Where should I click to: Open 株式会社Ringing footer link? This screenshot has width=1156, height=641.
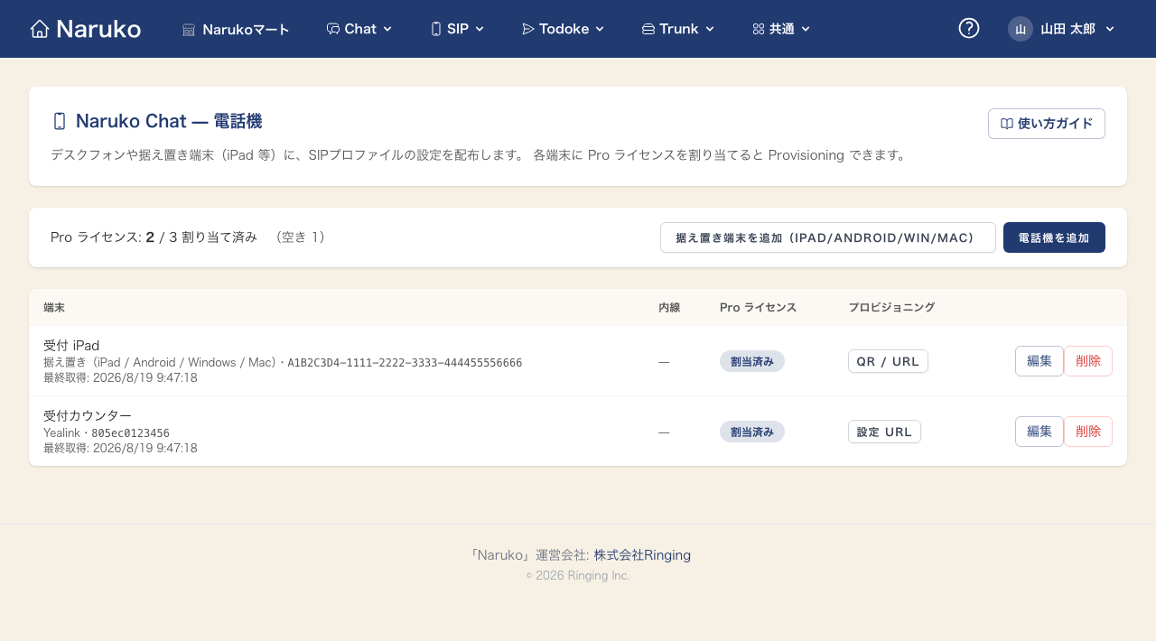[642, 554]
